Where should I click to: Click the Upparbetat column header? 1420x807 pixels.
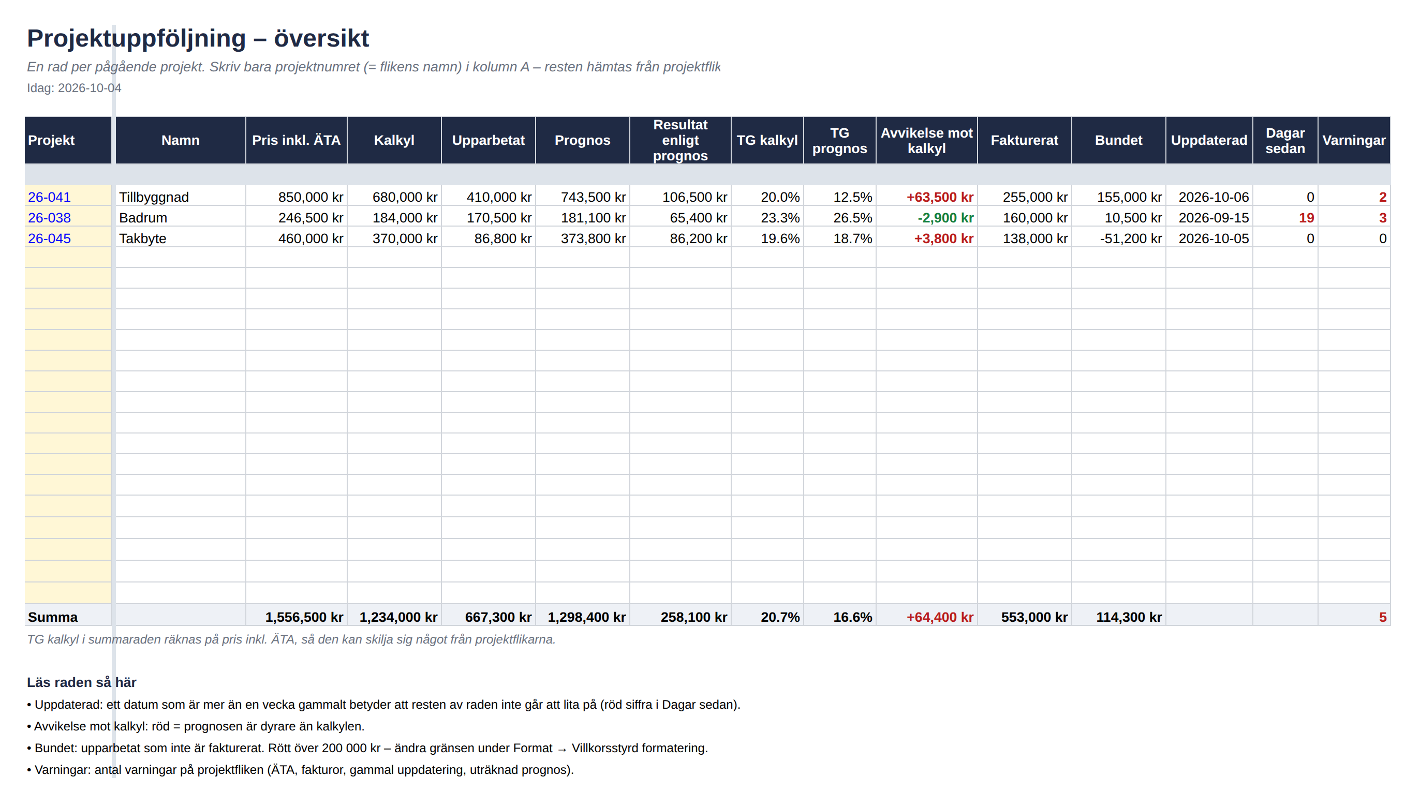488,140
